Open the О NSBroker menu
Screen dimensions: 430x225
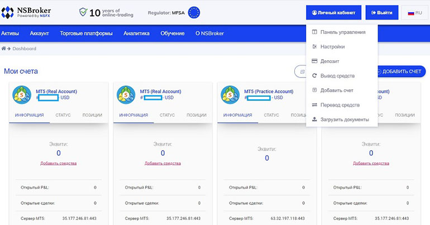[209, 33]
